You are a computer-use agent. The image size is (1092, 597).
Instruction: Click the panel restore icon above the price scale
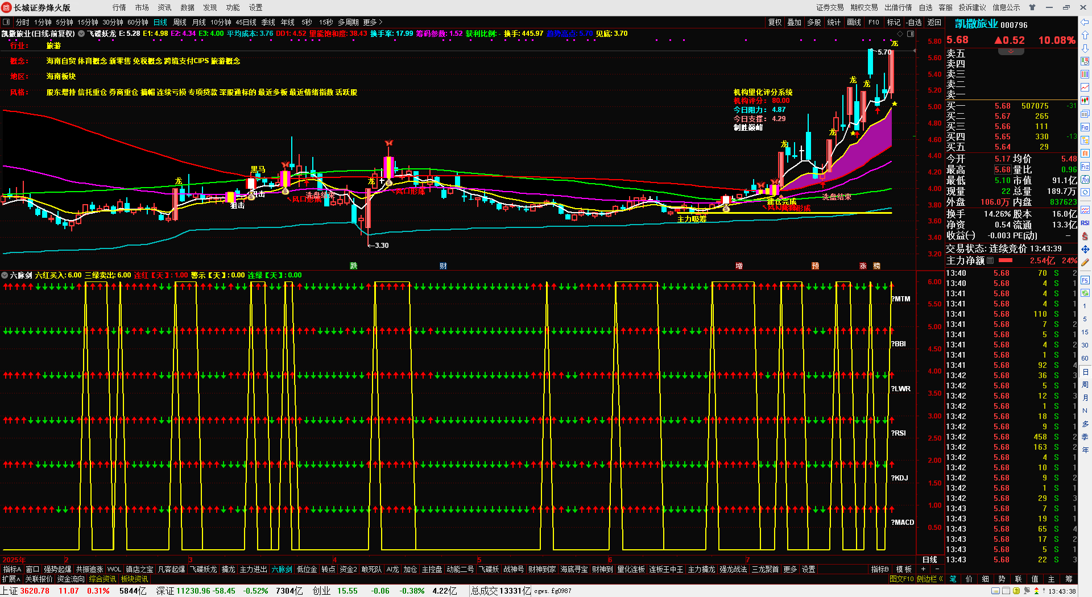[911, 34]
